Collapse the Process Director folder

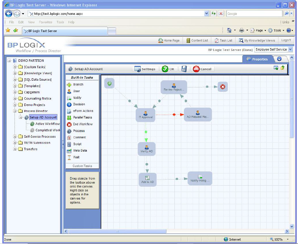click(15, 111)
